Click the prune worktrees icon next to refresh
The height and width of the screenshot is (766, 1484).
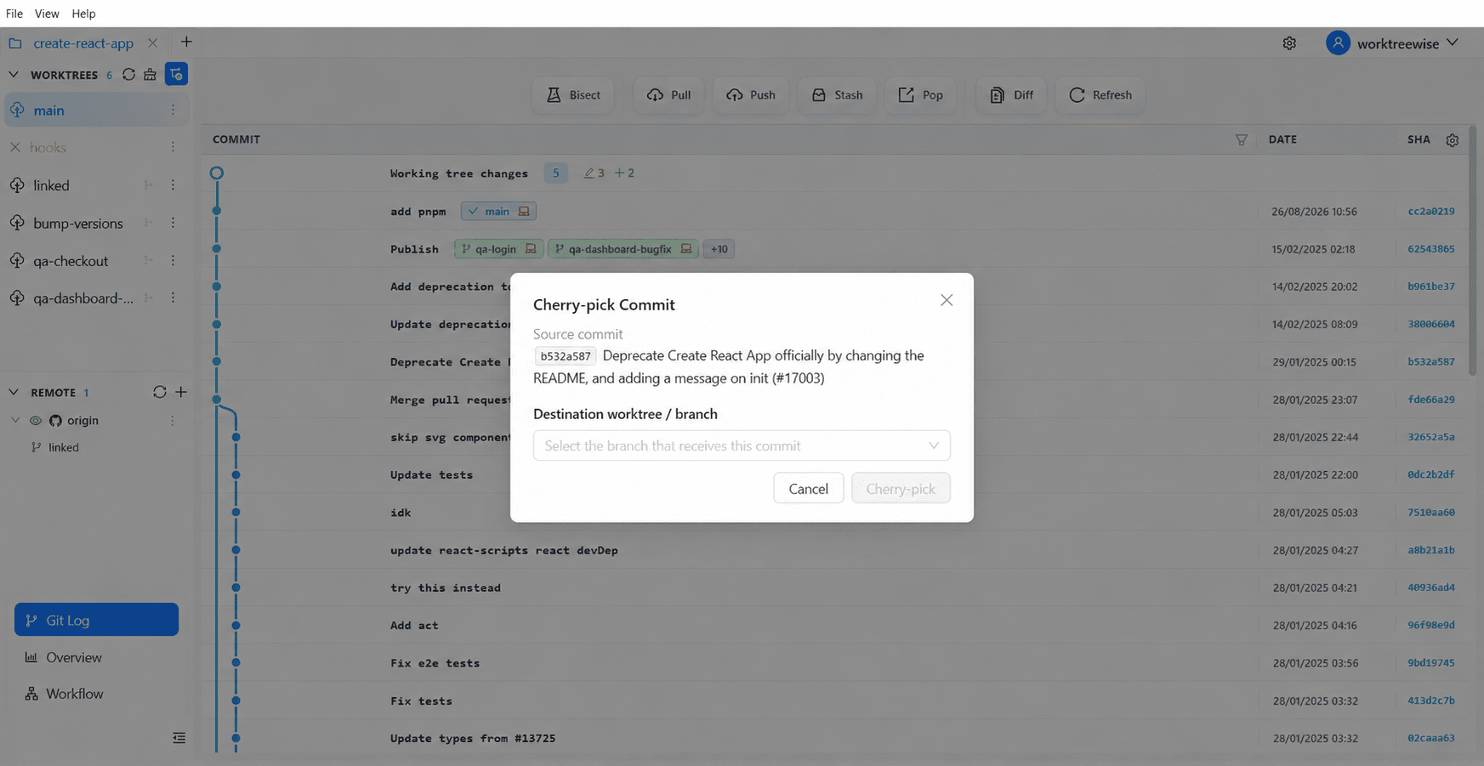[x=151, y=75]
